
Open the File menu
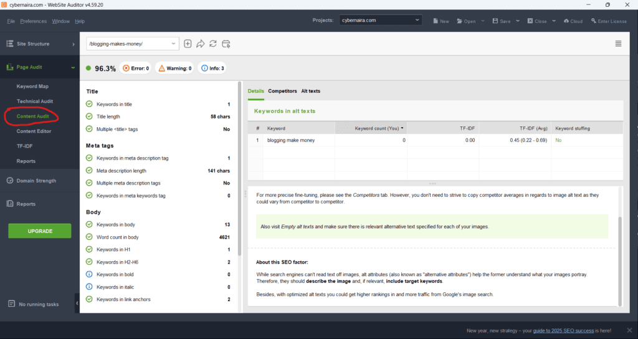(x=11, y=21)
